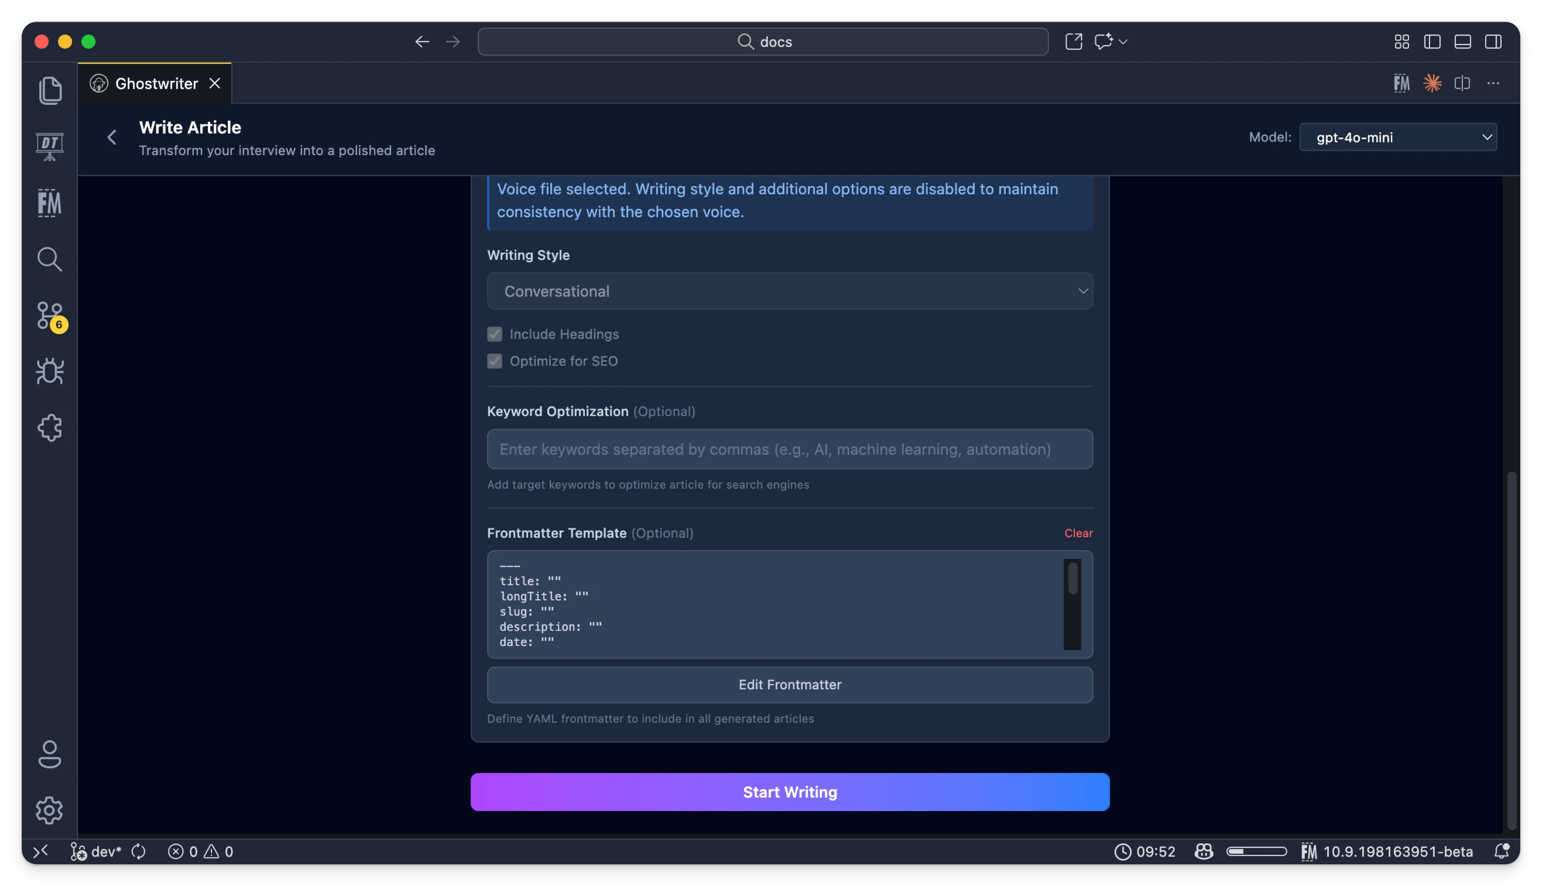Close the Ghostwriter tab
The width and height of the screenshot is (1542, 886).
[215, 84]
